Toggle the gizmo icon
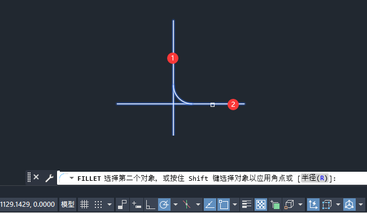Image resolution: width=367 pixels, height=213 pixels. 349,205
